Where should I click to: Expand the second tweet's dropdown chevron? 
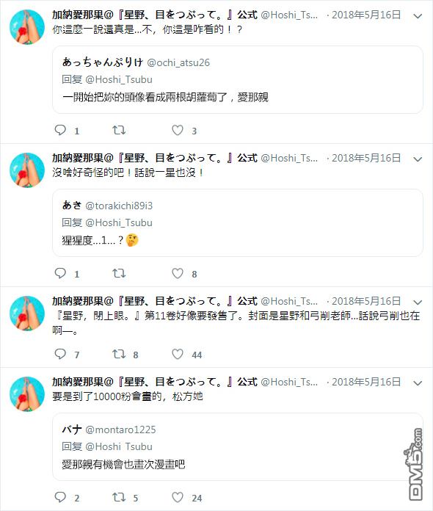418,159
